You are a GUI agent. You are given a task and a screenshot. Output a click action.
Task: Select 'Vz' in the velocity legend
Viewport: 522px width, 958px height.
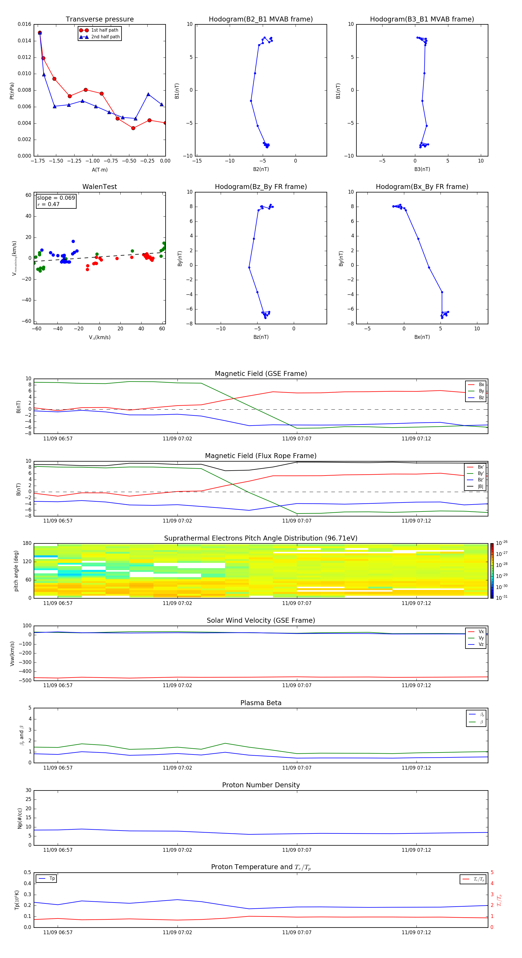click(476, 644)
